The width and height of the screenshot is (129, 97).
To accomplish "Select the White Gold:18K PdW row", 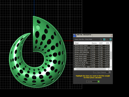I will pyautogui.click(x=92, y=48).
